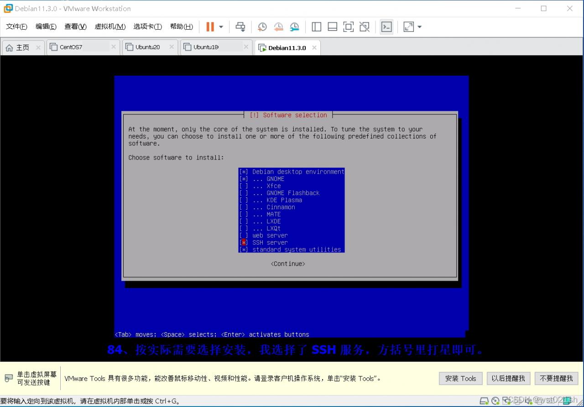The image size is (584, 407).
Task: Open the power options dropdown arrow beside pause
Action: (x=221, y=27)
